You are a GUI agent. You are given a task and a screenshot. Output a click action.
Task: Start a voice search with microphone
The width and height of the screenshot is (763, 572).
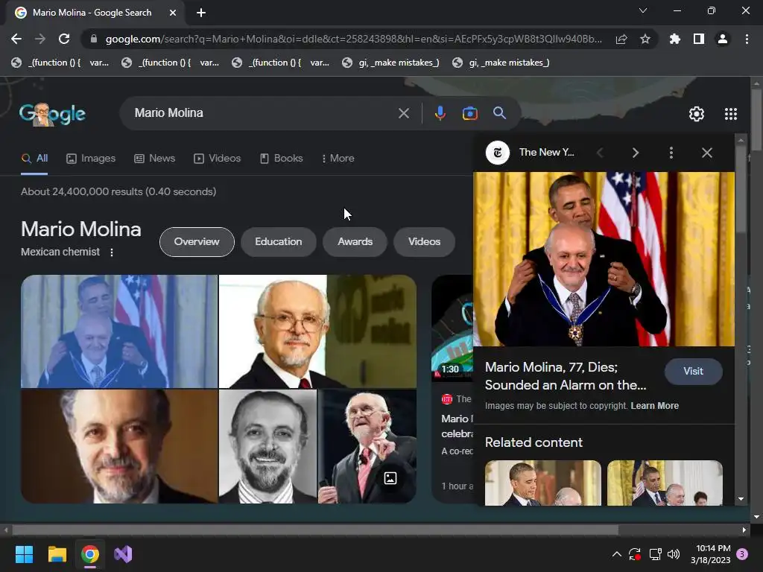[440, 113]
